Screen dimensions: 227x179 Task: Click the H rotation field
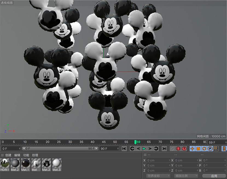[214, 160]
